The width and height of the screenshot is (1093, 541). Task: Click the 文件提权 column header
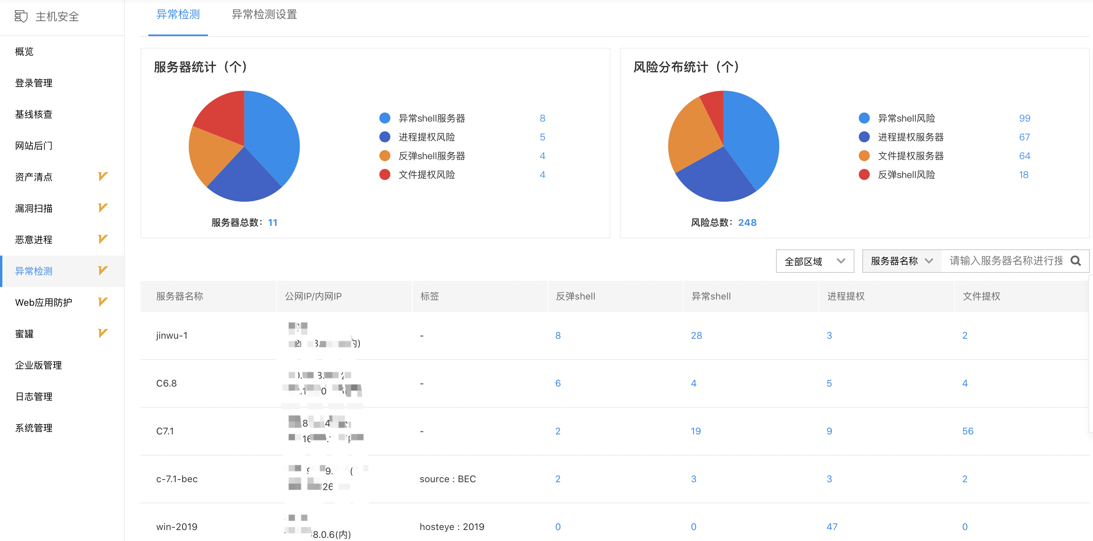982,296
